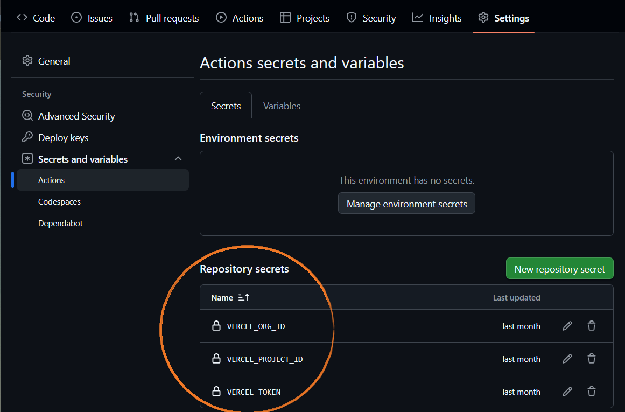Screen dimensions: 625x412
Task: Click the Insights graph icon
Action: [417, 18]
